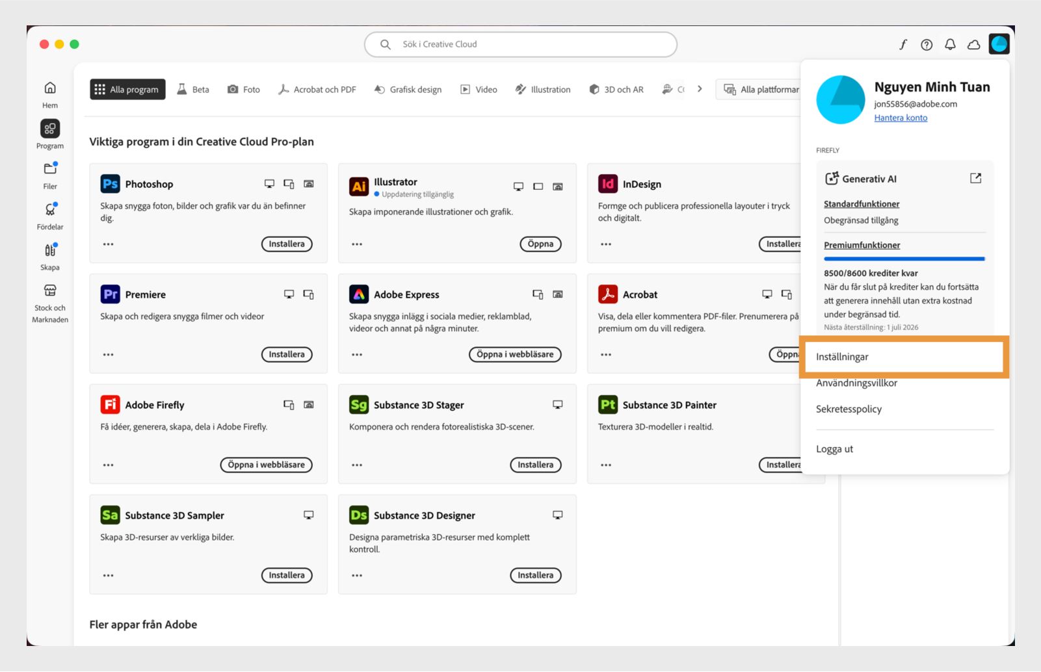This screenshot has width=1041, height=672.
Task: Open the Alla plattformar dropdown
Action: tap(761, 89)
